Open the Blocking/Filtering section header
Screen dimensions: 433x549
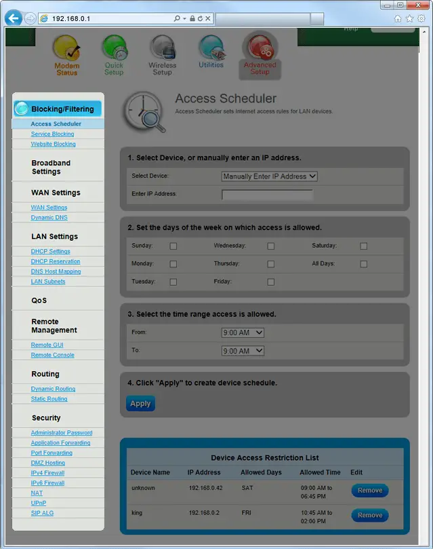pyautogui.click(x=58, y=109)
